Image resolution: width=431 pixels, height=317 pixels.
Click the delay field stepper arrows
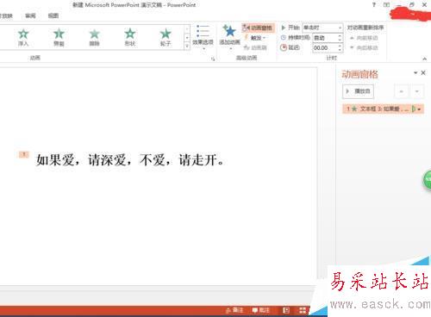[340, 47]
